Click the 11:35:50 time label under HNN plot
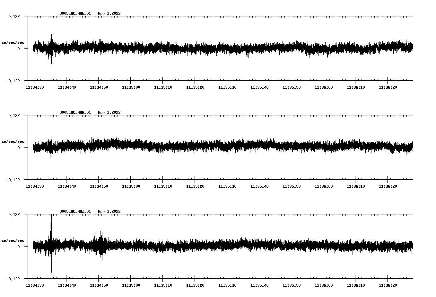436x297 pixels. coord(292,186)
